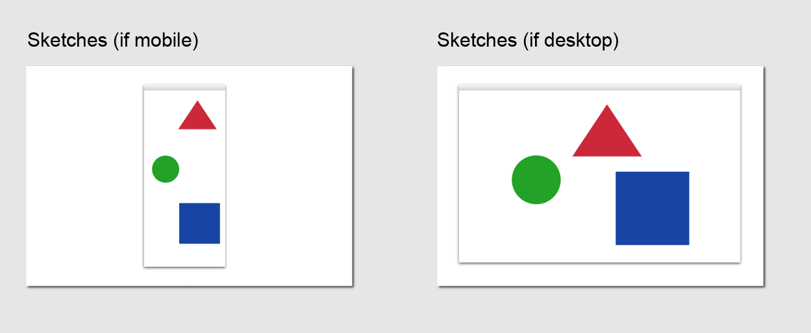Click empty white area left of mobile frame

[x=84, y=176]
